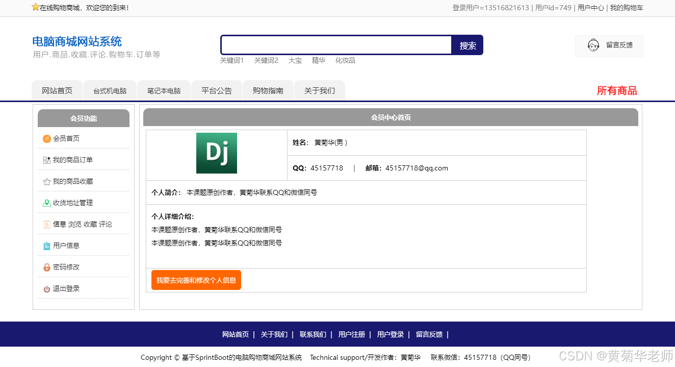
Task: Open 我的商品订单 in the sidebar
Action: [73, 160]
